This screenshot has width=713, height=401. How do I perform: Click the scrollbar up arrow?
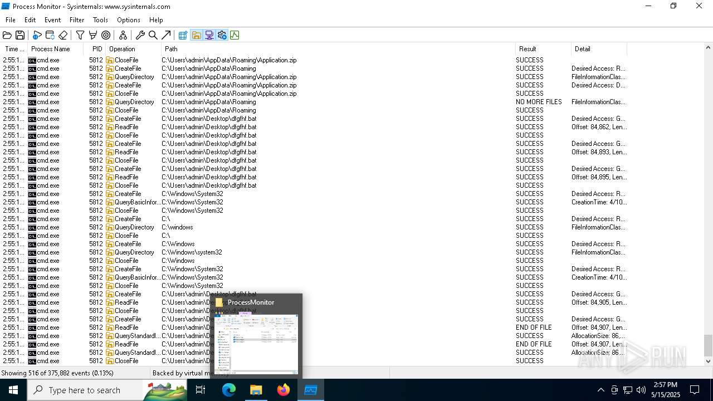(x=708, y=48)
